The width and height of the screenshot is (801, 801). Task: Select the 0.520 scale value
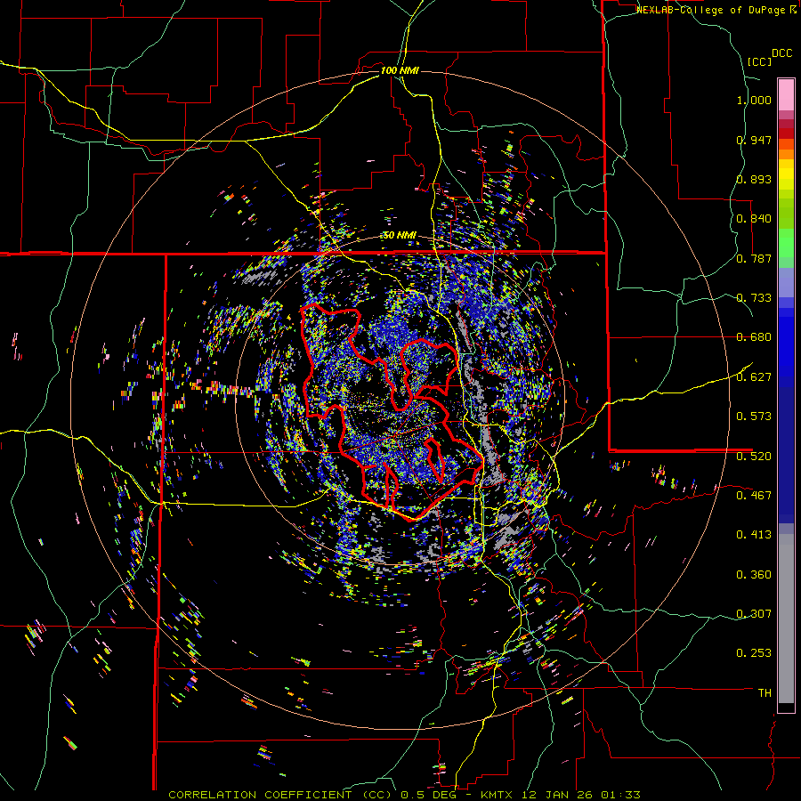tap(754, 456)
